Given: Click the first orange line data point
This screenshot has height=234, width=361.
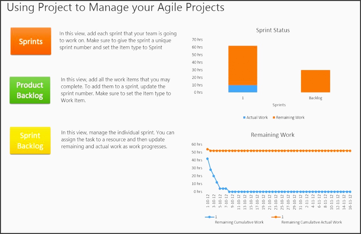Looking at the screenshot, I should coord(207,149).
